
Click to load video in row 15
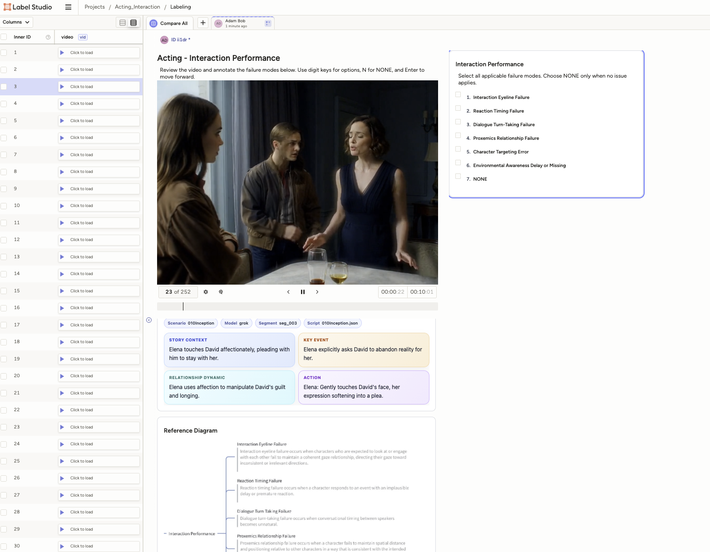[x=99, y=291]
